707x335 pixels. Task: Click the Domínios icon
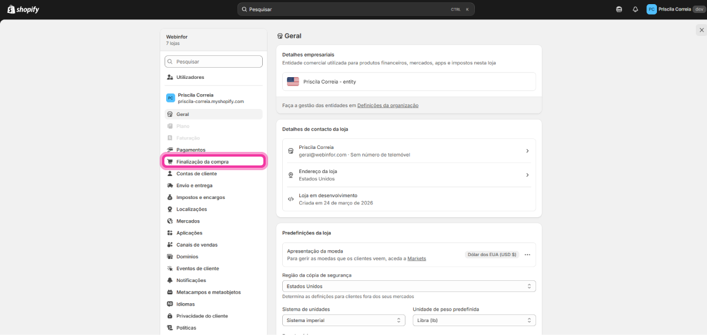coord(170,257)
